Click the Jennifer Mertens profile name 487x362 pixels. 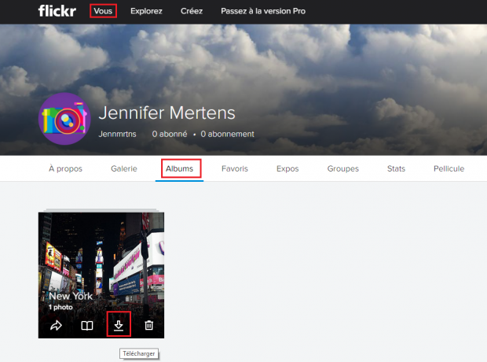click(x=167, y=113)
